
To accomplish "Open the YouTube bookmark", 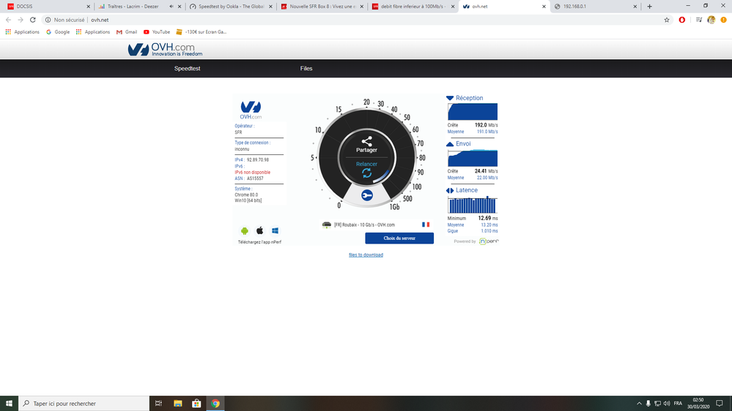I will (x=157, y=32).
